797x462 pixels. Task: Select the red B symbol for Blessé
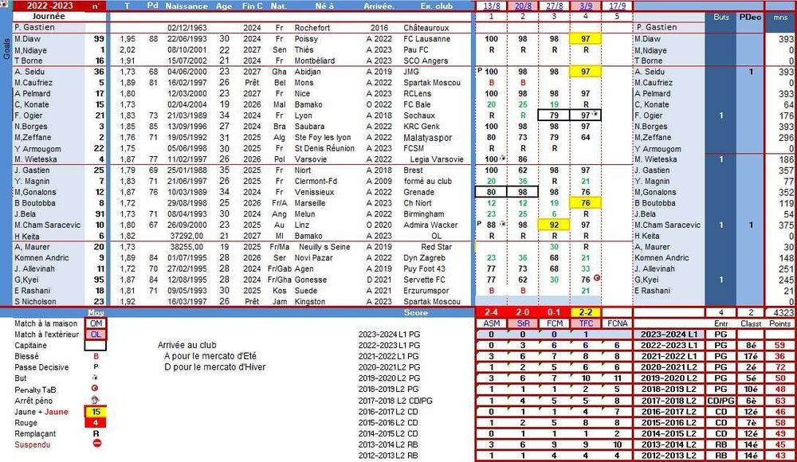click(x=96, y=356)
